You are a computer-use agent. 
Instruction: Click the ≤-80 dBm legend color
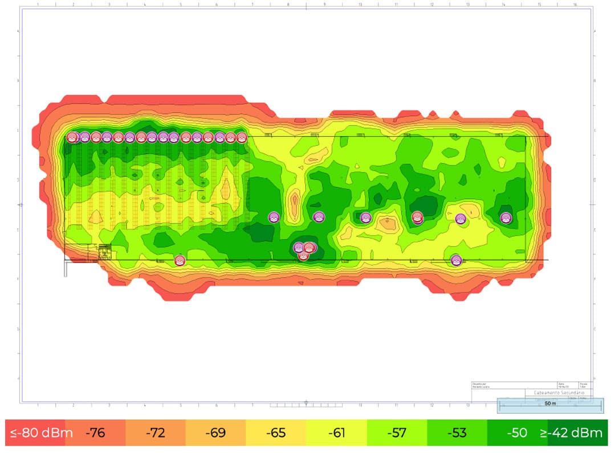pyautogui.click(x=35, y=433)
